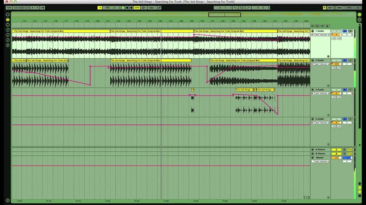
Task: Solo track 1 Audio with the S button
Action: coord(345,31)
